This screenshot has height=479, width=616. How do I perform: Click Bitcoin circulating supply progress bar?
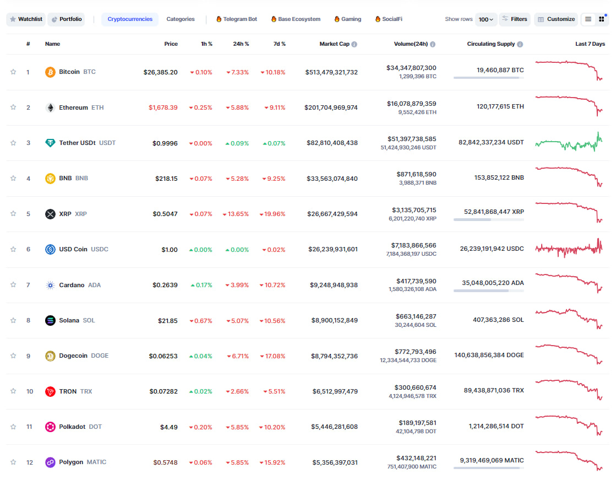coord(488,78)
